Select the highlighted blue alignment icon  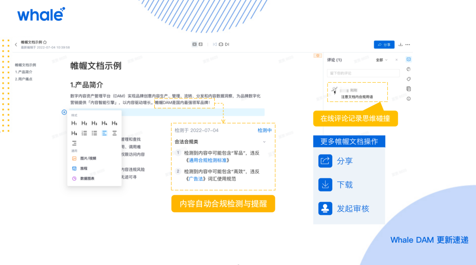(104, 133)
